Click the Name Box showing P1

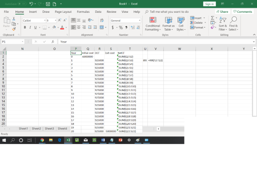point(13,42)
